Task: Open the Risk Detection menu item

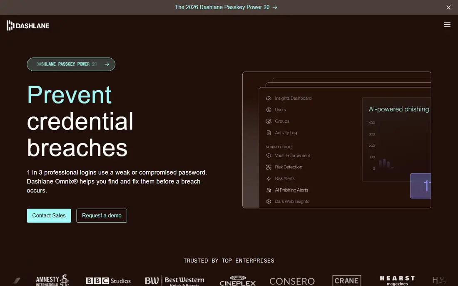Action: pos(284,167)
